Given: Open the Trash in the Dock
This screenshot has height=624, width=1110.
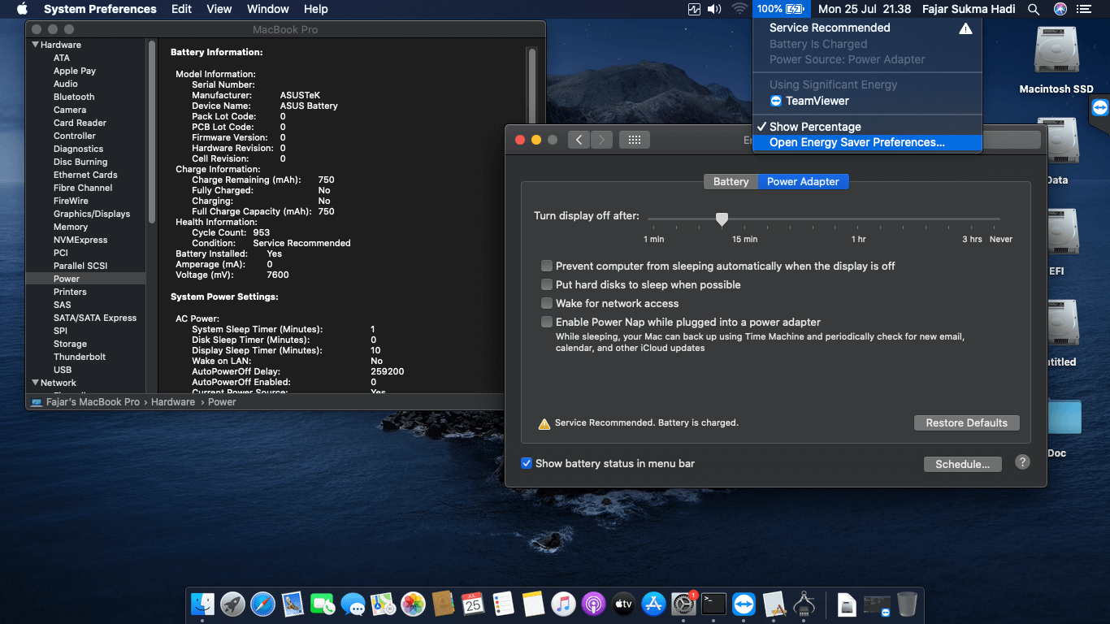Looking at the screenshot, I should coord(907,604).
